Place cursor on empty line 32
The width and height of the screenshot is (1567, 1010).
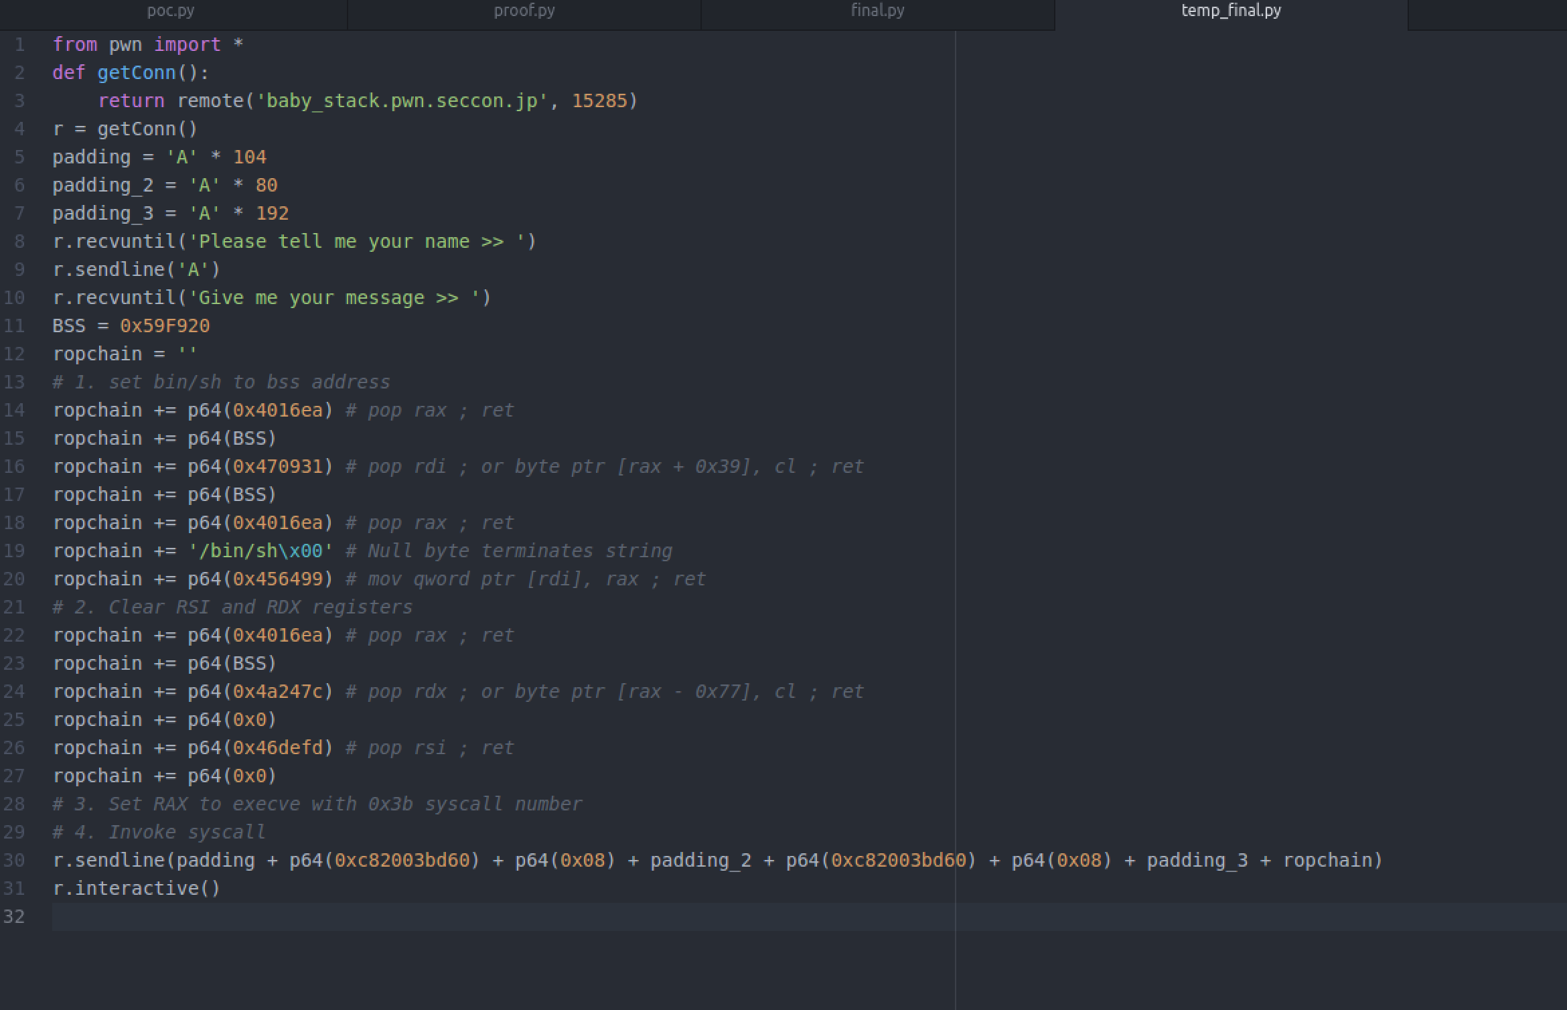coord(809,916)
